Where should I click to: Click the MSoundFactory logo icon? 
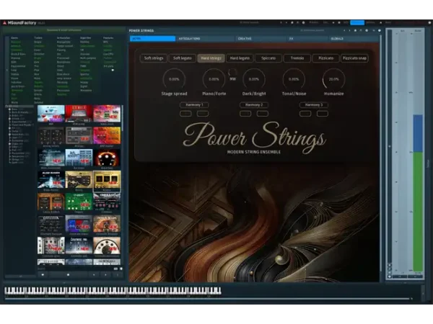coord(4,23)
